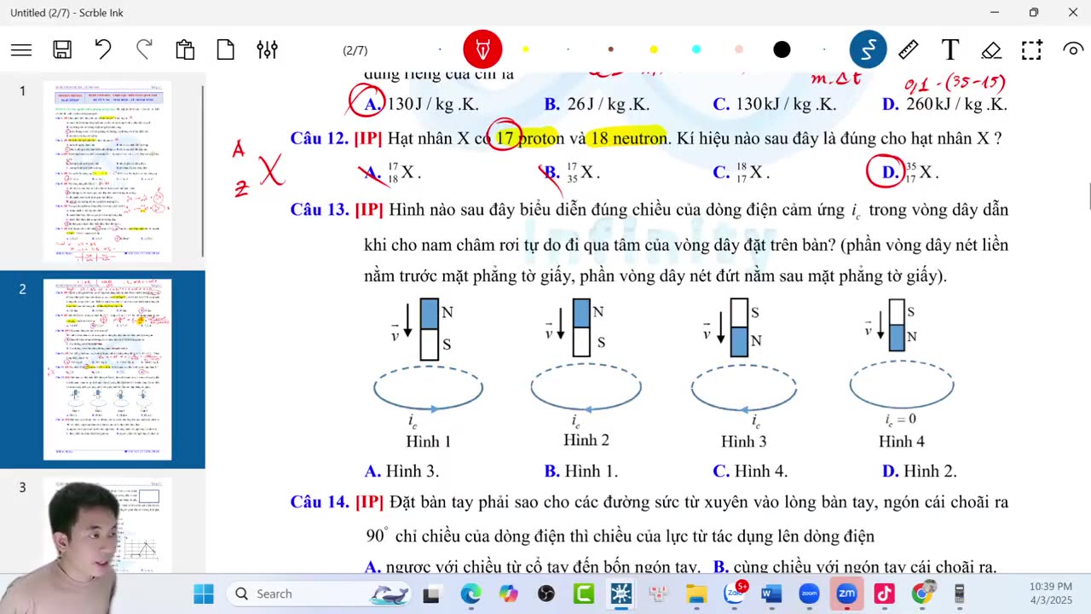Open Microsoft Word from the taskbar

[771, 594]
